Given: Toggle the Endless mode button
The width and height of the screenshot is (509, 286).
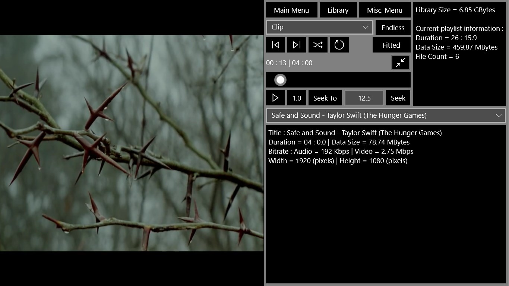Looking at the screenshot, I should 393,28.
